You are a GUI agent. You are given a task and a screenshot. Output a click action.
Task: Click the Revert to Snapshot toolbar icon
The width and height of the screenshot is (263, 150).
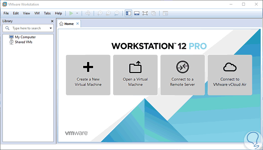pyautogui.click(x=108, y=13)
